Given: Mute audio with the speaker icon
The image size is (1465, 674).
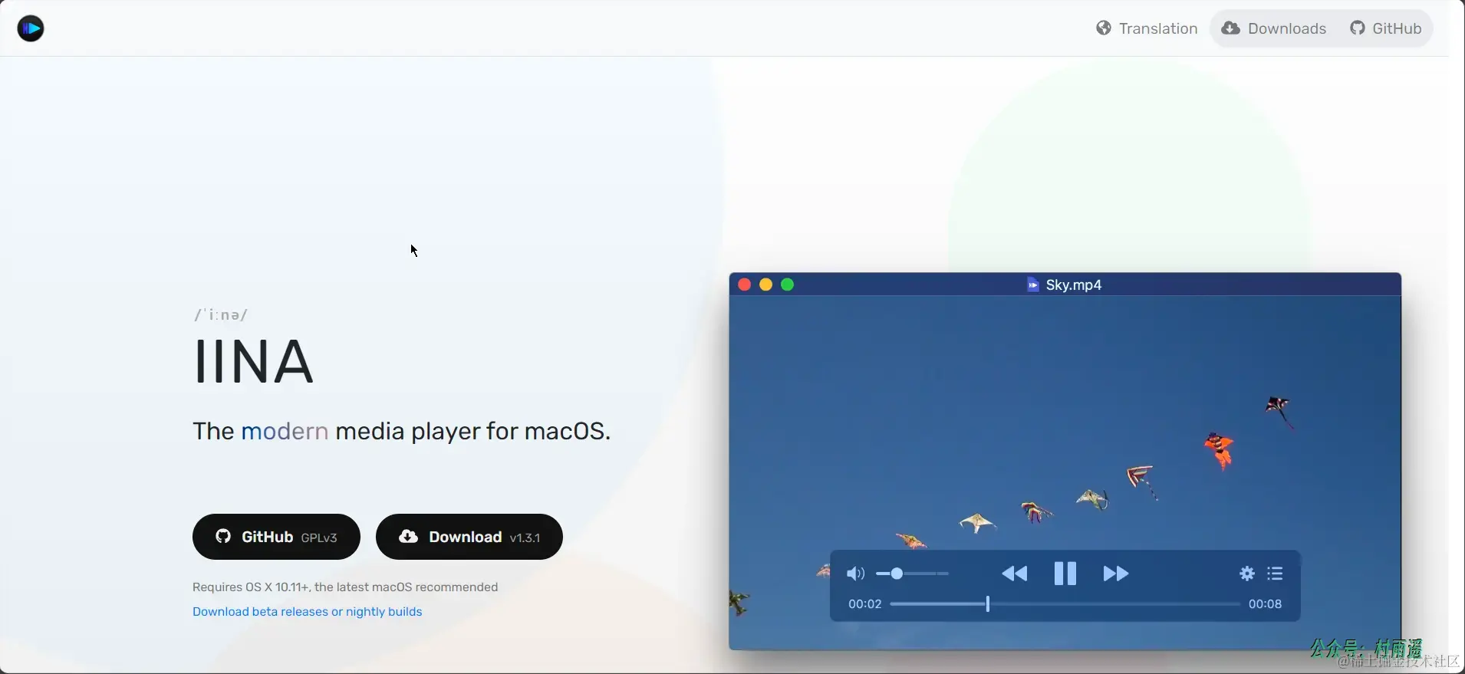Looking at the screenshot, I should pyautogui.click(x=855, y=574).
